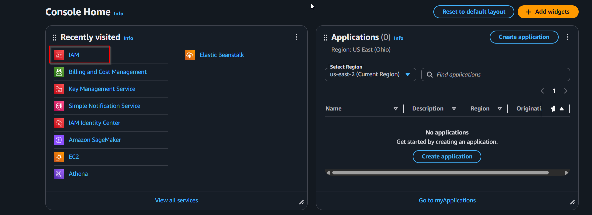Click the Amazon SageMaker icon
Image resolution: width=592 pixels, height=215 pixels.
coord(59,140)
